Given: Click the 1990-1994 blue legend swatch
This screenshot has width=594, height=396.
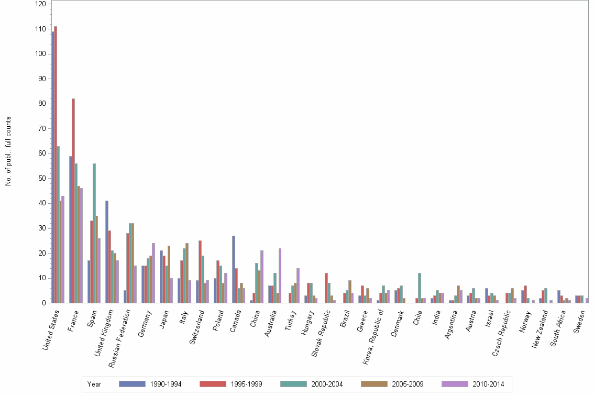Looking at the screenshot, I should 132,384.
